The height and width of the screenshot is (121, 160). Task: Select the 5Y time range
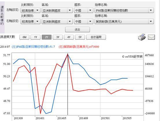(x=80, y=37)
